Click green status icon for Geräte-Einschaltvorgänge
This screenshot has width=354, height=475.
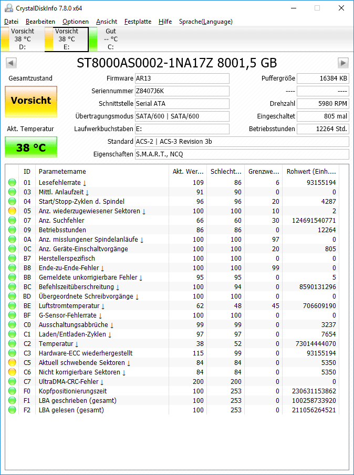pos(12,249)
